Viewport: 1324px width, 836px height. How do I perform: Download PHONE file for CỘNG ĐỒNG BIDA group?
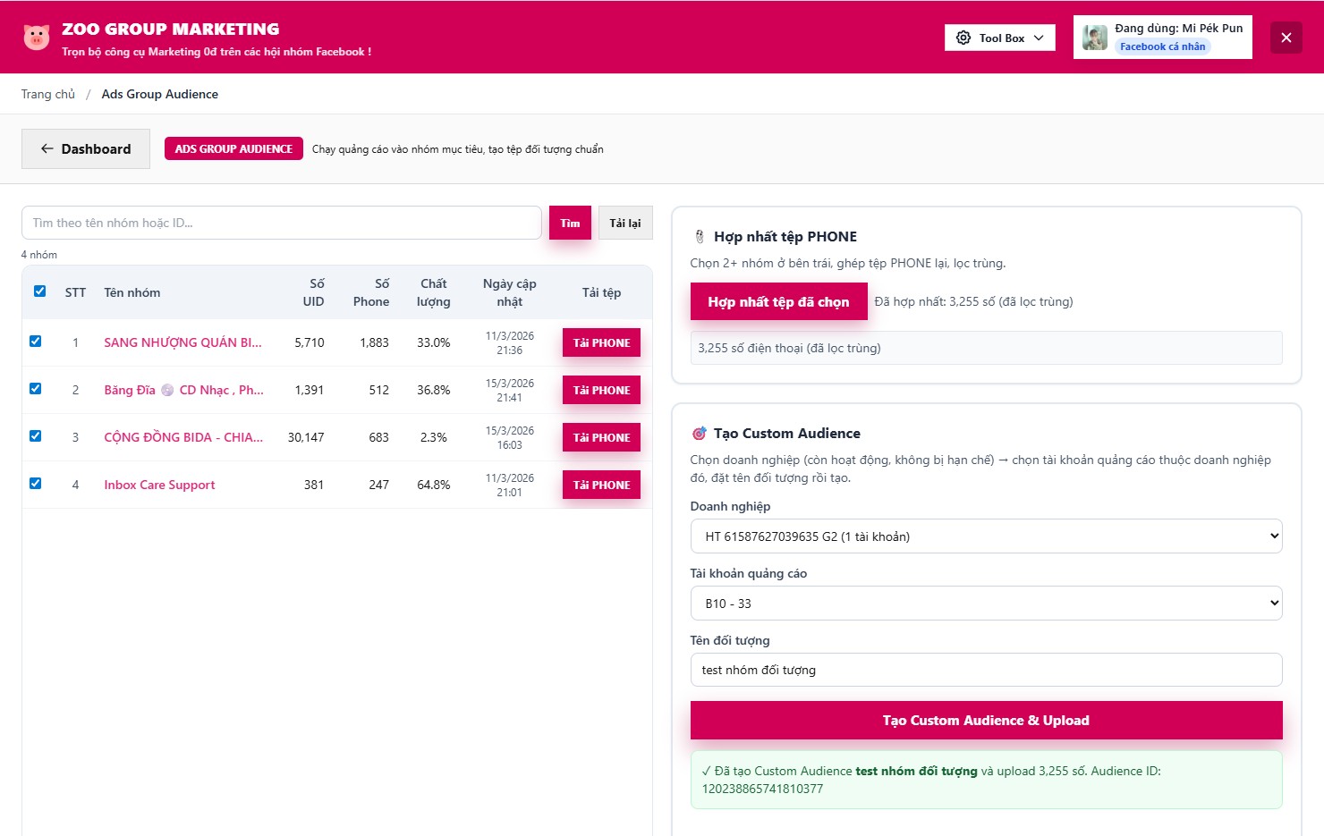pyautogui.click(x=601, y=437)
